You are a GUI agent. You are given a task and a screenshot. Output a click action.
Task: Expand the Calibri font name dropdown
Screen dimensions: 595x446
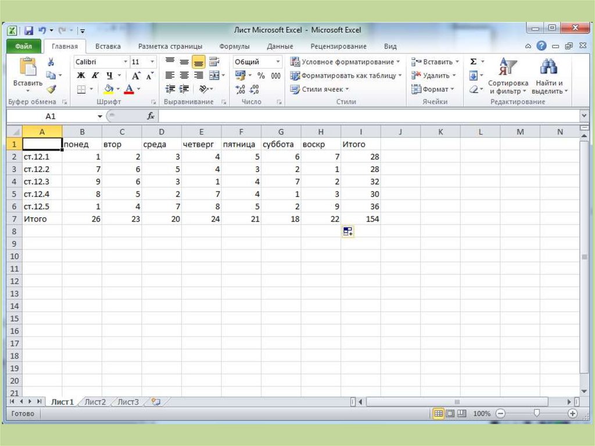(125, 62)
